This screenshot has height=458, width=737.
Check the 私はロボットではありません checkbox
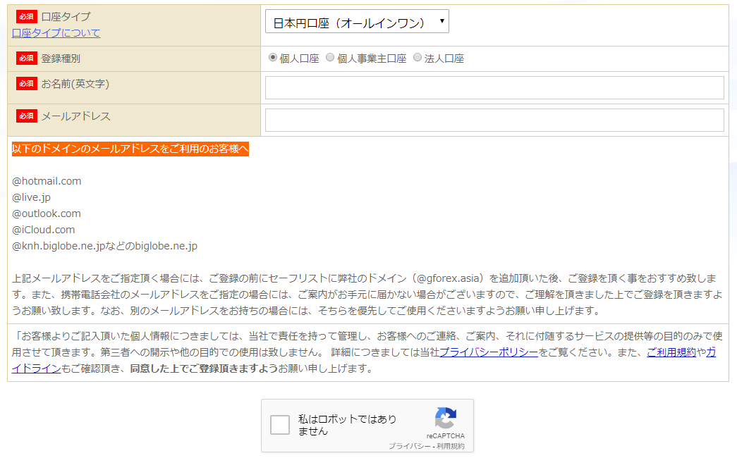[x=279, y=425]
